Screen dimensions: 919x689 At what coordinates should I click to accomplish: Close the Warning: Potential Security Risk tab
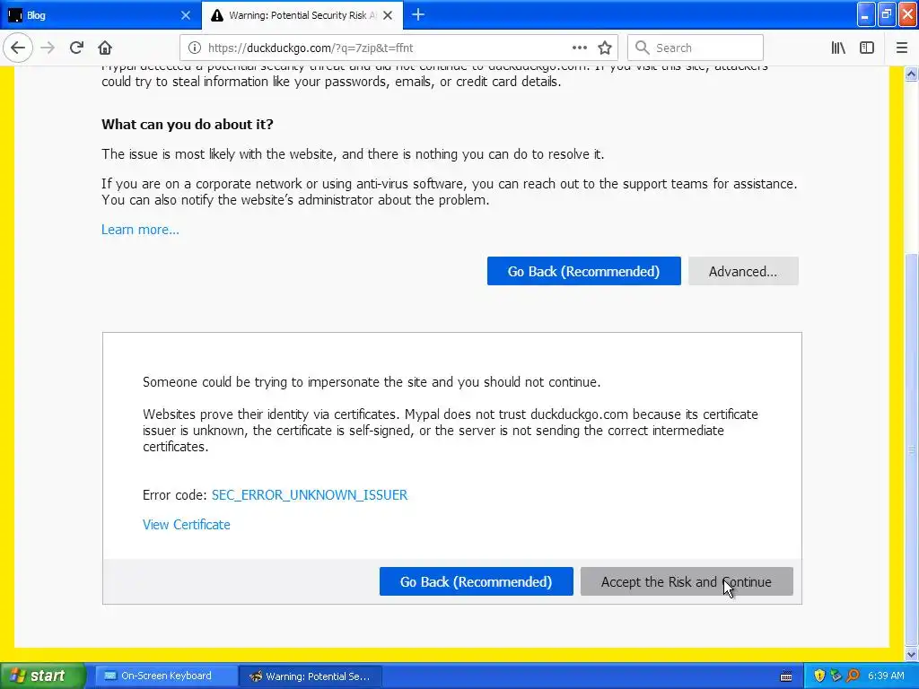pyautogui.click(x=388, y=15)
